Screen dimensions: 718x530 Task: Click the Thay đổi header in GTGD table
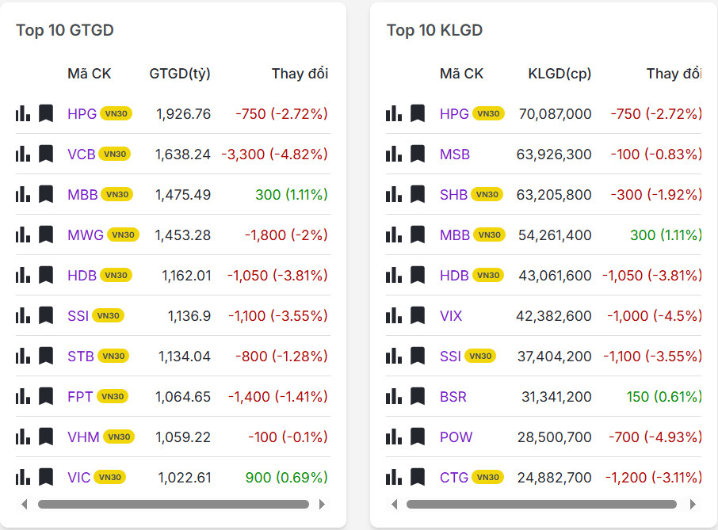(300, 74)
